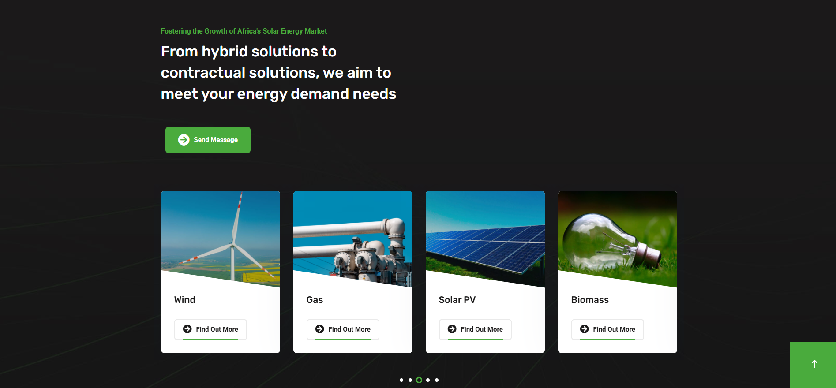Click the arrow icon on Biomass card
Screen dimensions: 836x388
[584, 329]
